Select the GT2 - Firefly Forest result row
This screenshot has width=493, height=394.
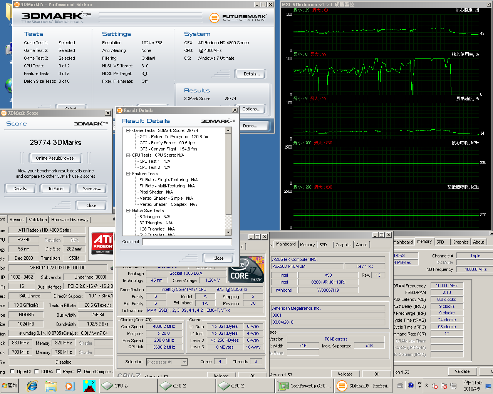(x=167, y=143)
